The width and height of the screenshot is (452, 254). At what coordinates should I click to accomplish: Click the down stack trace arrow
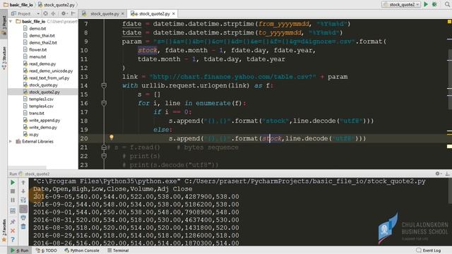(23, 191)
